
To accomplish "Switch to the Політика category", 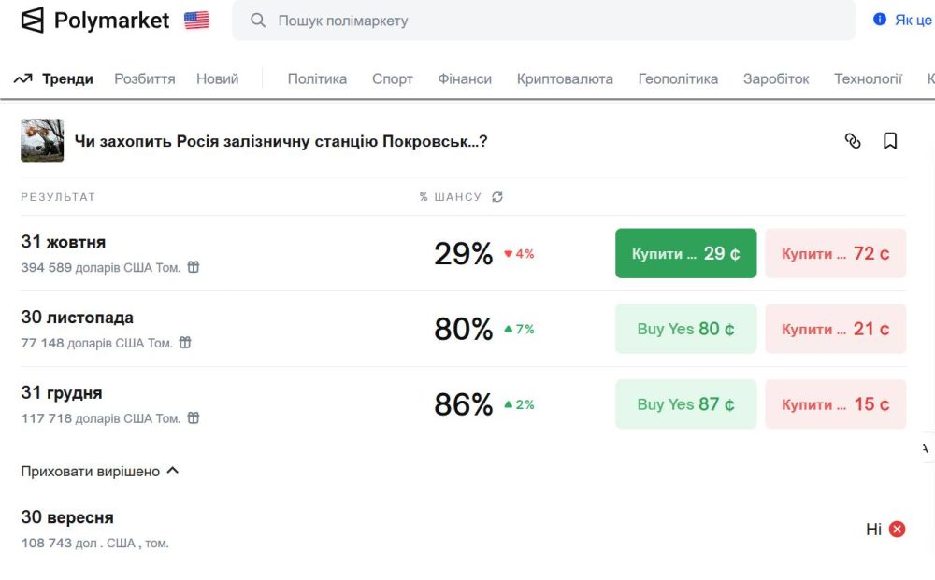I will 317,79.
